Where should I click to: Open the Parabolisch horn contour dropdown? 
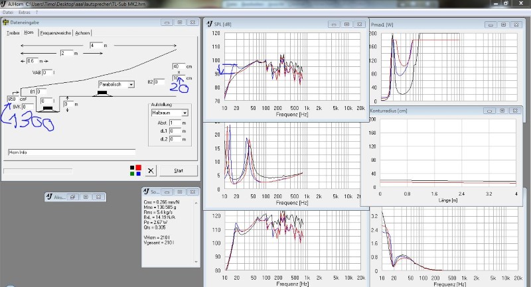pyautogui.click(x=131, y=85)
